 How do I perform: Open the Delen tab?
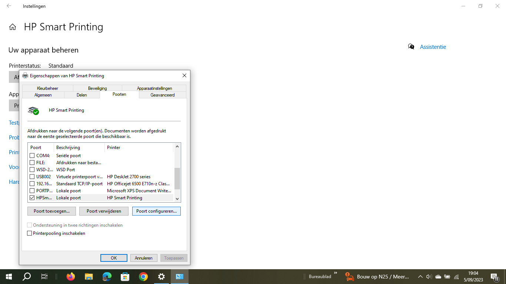click(x=82, y=95)
